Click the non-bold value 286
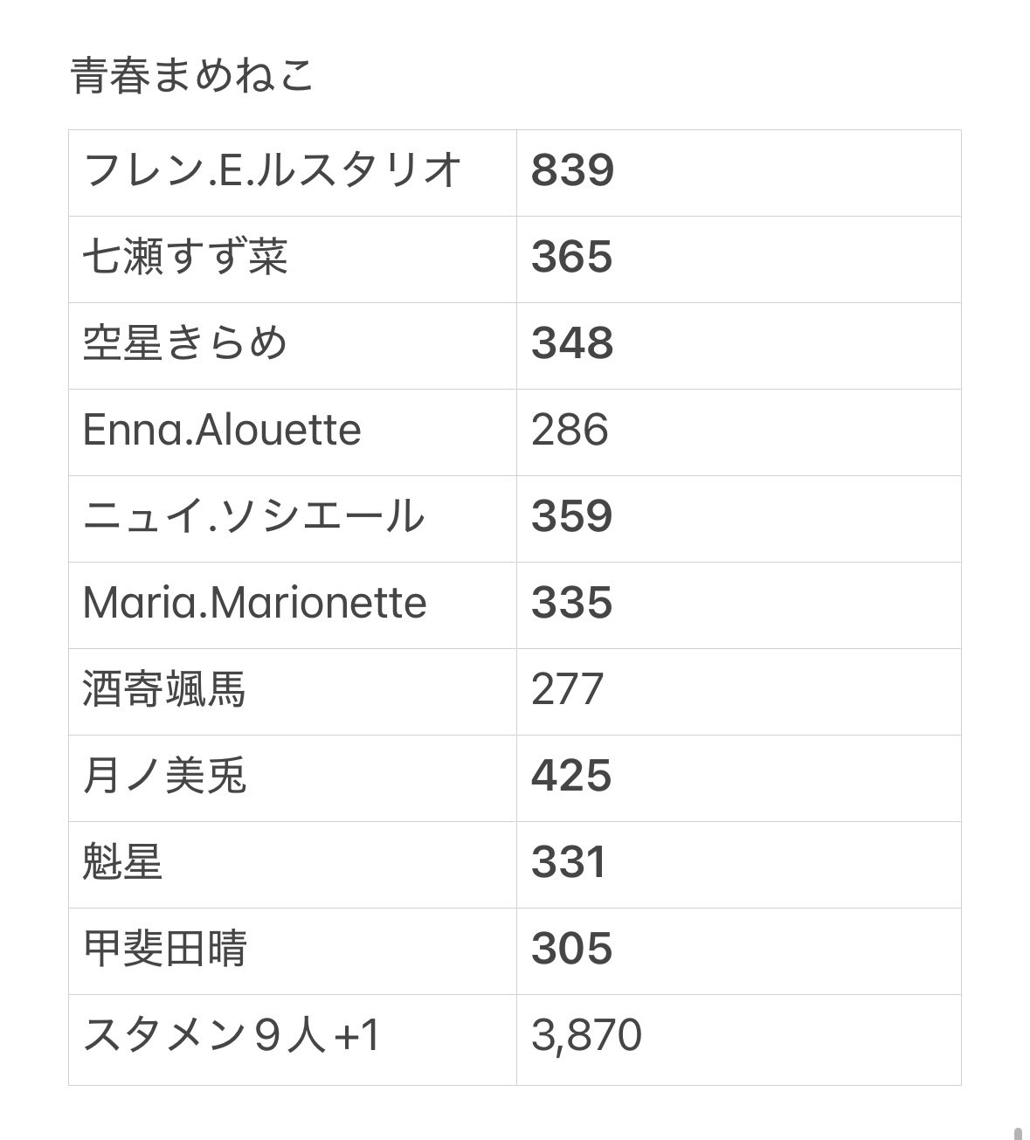 [x=570, y=430]
